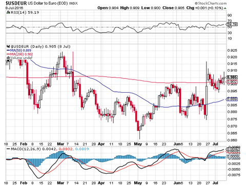246x186 pixels.
Task: Click the Low 0.900 value in header
Action: coord(151,8)
